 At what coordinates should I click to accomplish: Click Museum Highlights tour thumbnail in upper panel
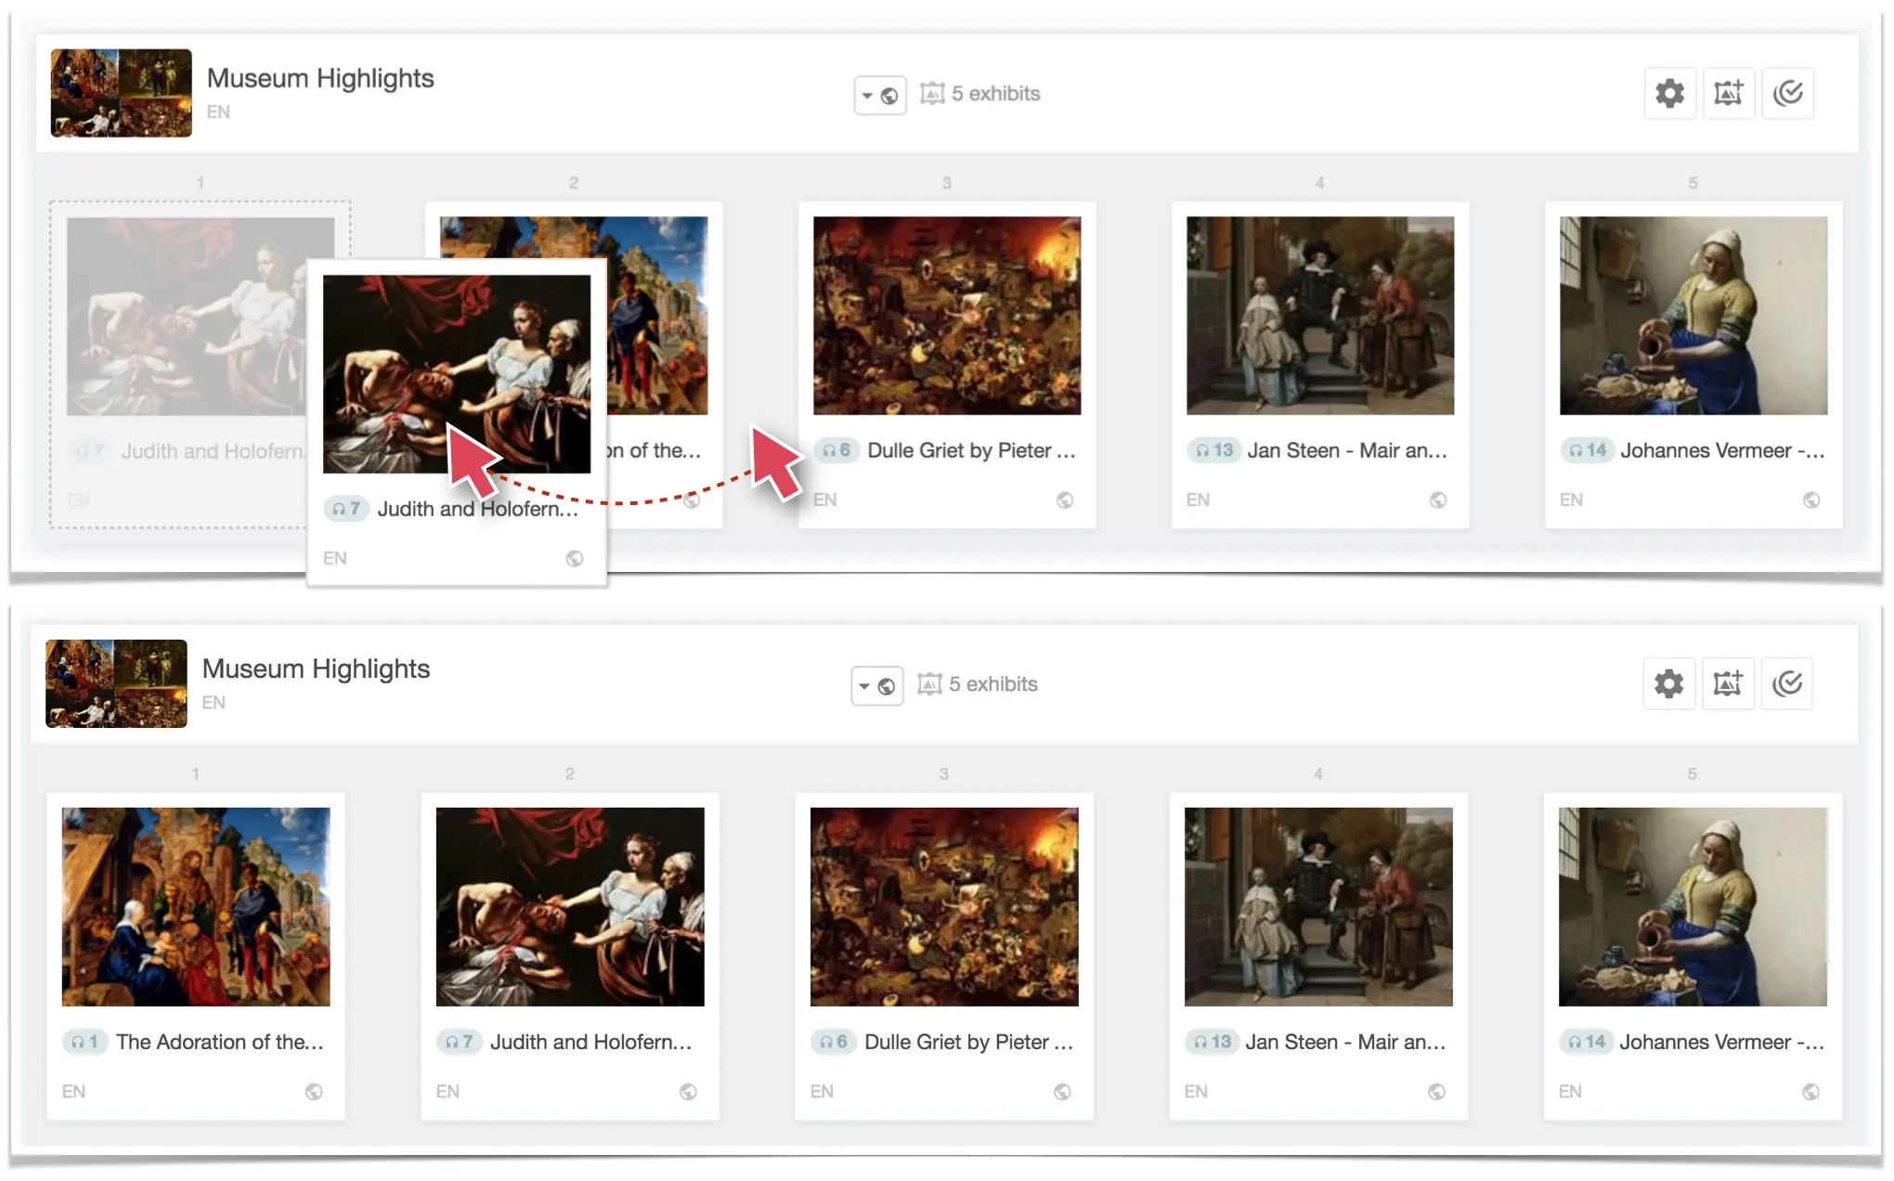(x=121, y=93)
